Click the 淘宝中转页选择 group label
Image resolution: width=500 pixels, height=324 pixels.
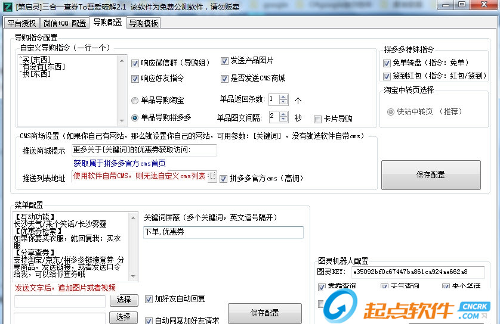[x=409, y=90]
